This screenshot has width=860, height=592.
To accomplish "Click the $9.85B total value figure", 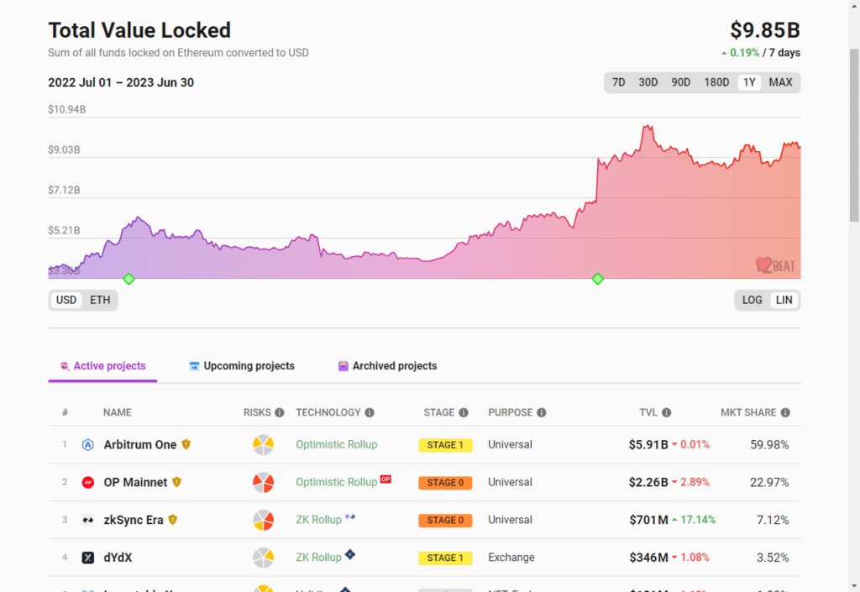I will pyautogui.click(x=765, y=30).
